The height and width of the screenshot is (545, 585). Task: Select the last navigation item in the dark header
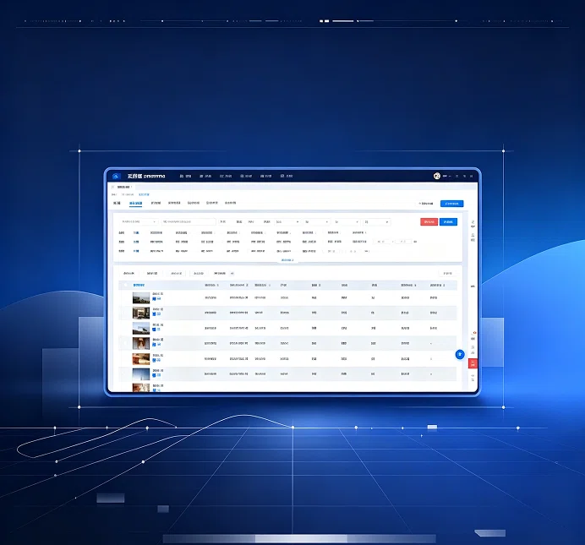click(x=287, y=176)
